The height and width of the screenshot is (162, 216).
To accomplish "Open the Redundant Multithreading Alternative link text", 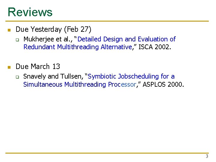I will [78, 47].
